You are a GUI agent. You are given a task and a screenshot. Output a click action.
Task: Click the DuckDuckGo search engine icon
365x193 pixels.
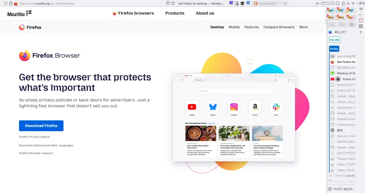(255, 4)
